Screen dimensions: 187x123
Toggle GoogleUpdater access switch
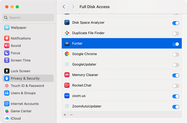click(176, 65)
